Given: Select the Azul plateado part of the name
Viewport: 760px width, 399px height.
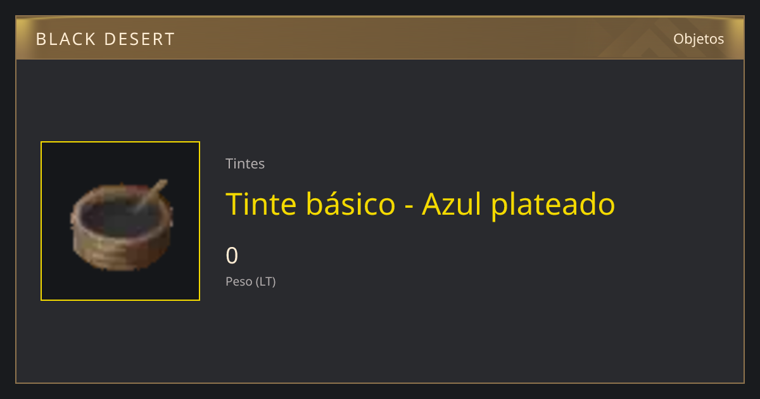Looking at the screenshot, I should (x=519, y=204).
